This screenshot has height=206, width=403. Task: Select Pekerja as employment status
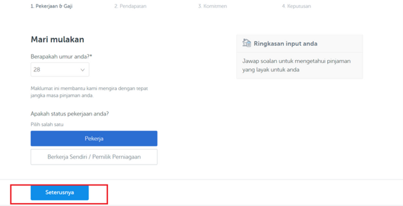pyautogui.click(x=94, y=138)
